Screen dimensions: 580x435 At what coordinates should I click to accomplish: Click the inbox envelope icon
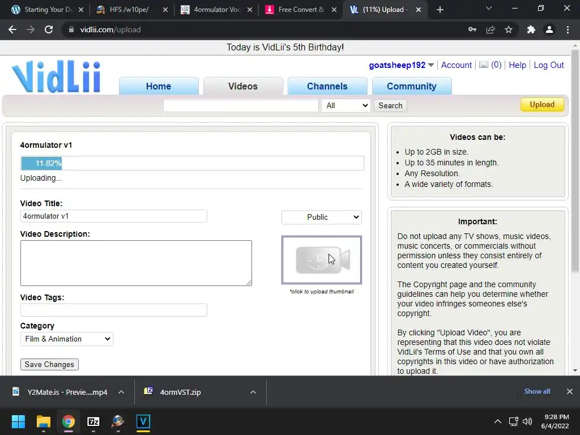484,65
